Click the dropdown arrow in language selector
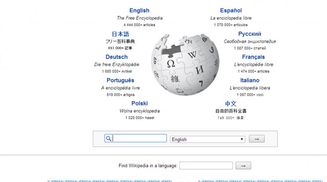Viewport: 327px width, 182px height. (x=242, y=139)
